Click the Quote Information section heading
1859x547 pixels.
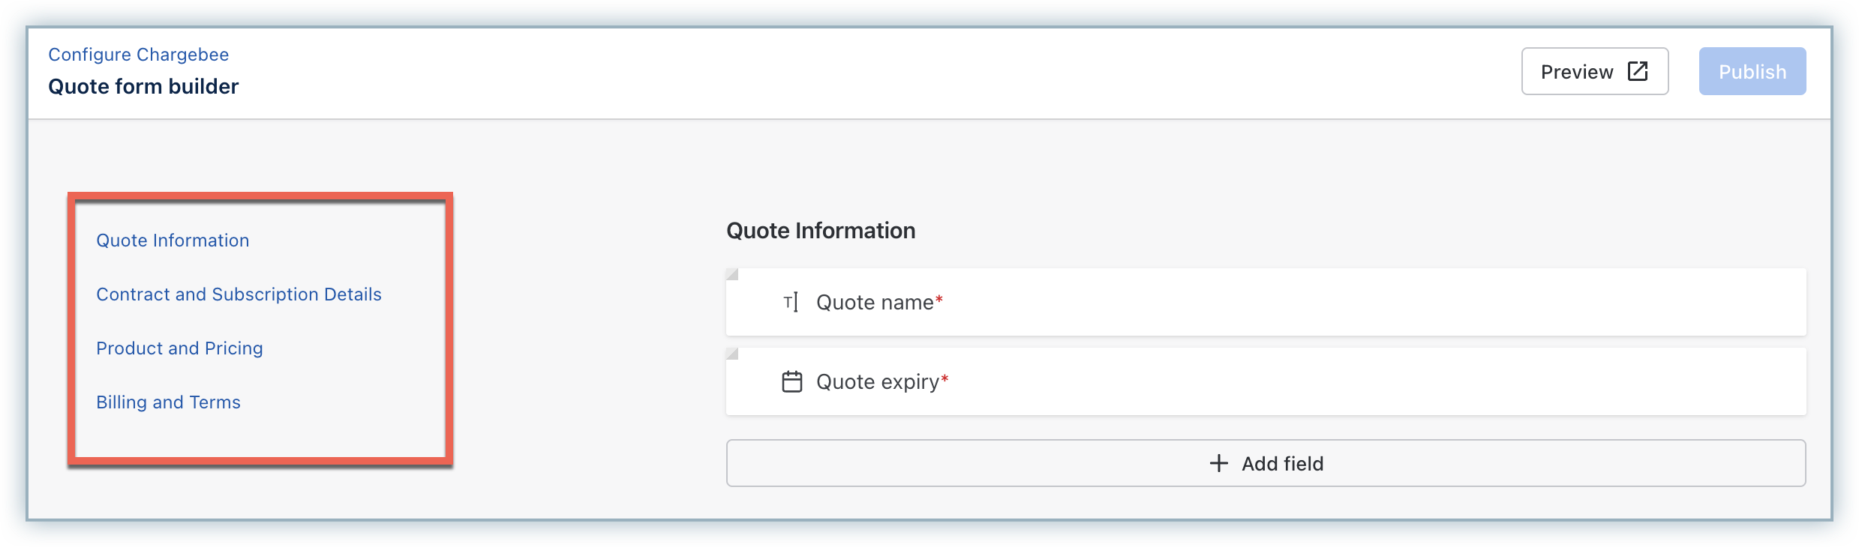coord(821,231)
